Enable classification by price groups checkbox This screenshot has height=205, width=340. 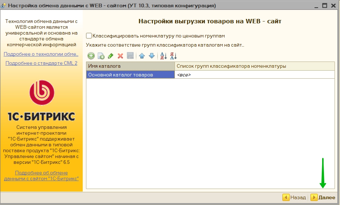[89, 36]
